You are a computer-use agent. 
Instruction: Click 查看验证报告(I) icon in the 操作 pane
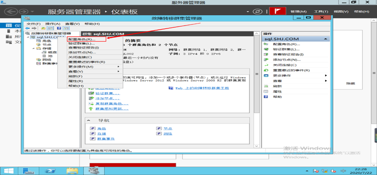click(266, 55)
